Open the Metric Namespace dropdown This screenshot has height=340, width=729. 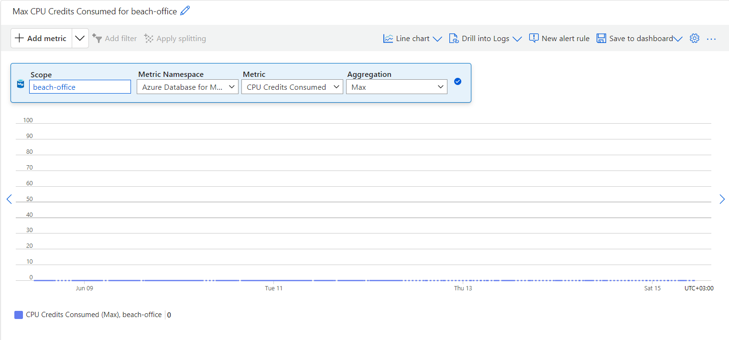(187, 87)
